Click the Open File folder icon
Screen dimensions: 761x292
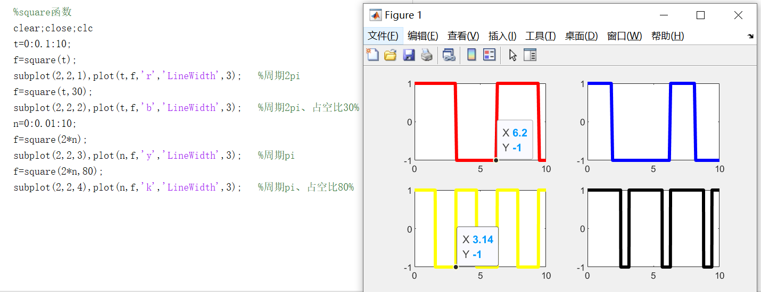point(390,55)
